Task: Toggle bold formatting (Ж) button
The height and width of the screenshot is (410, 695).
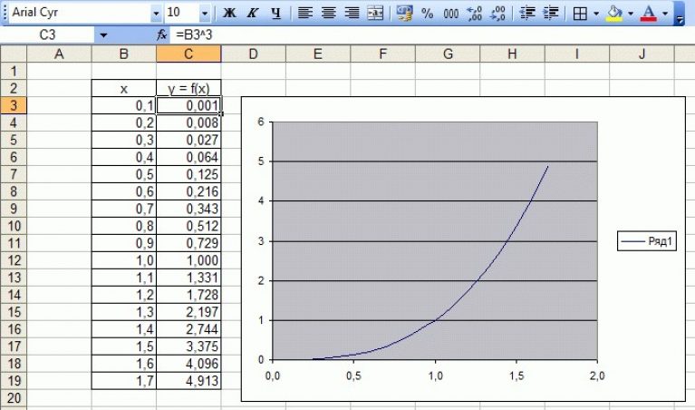Action: [x=229, y=14]
